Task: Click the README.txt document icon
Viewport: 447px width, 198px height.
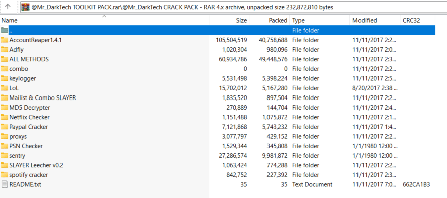Action: [x=5, y=184]
